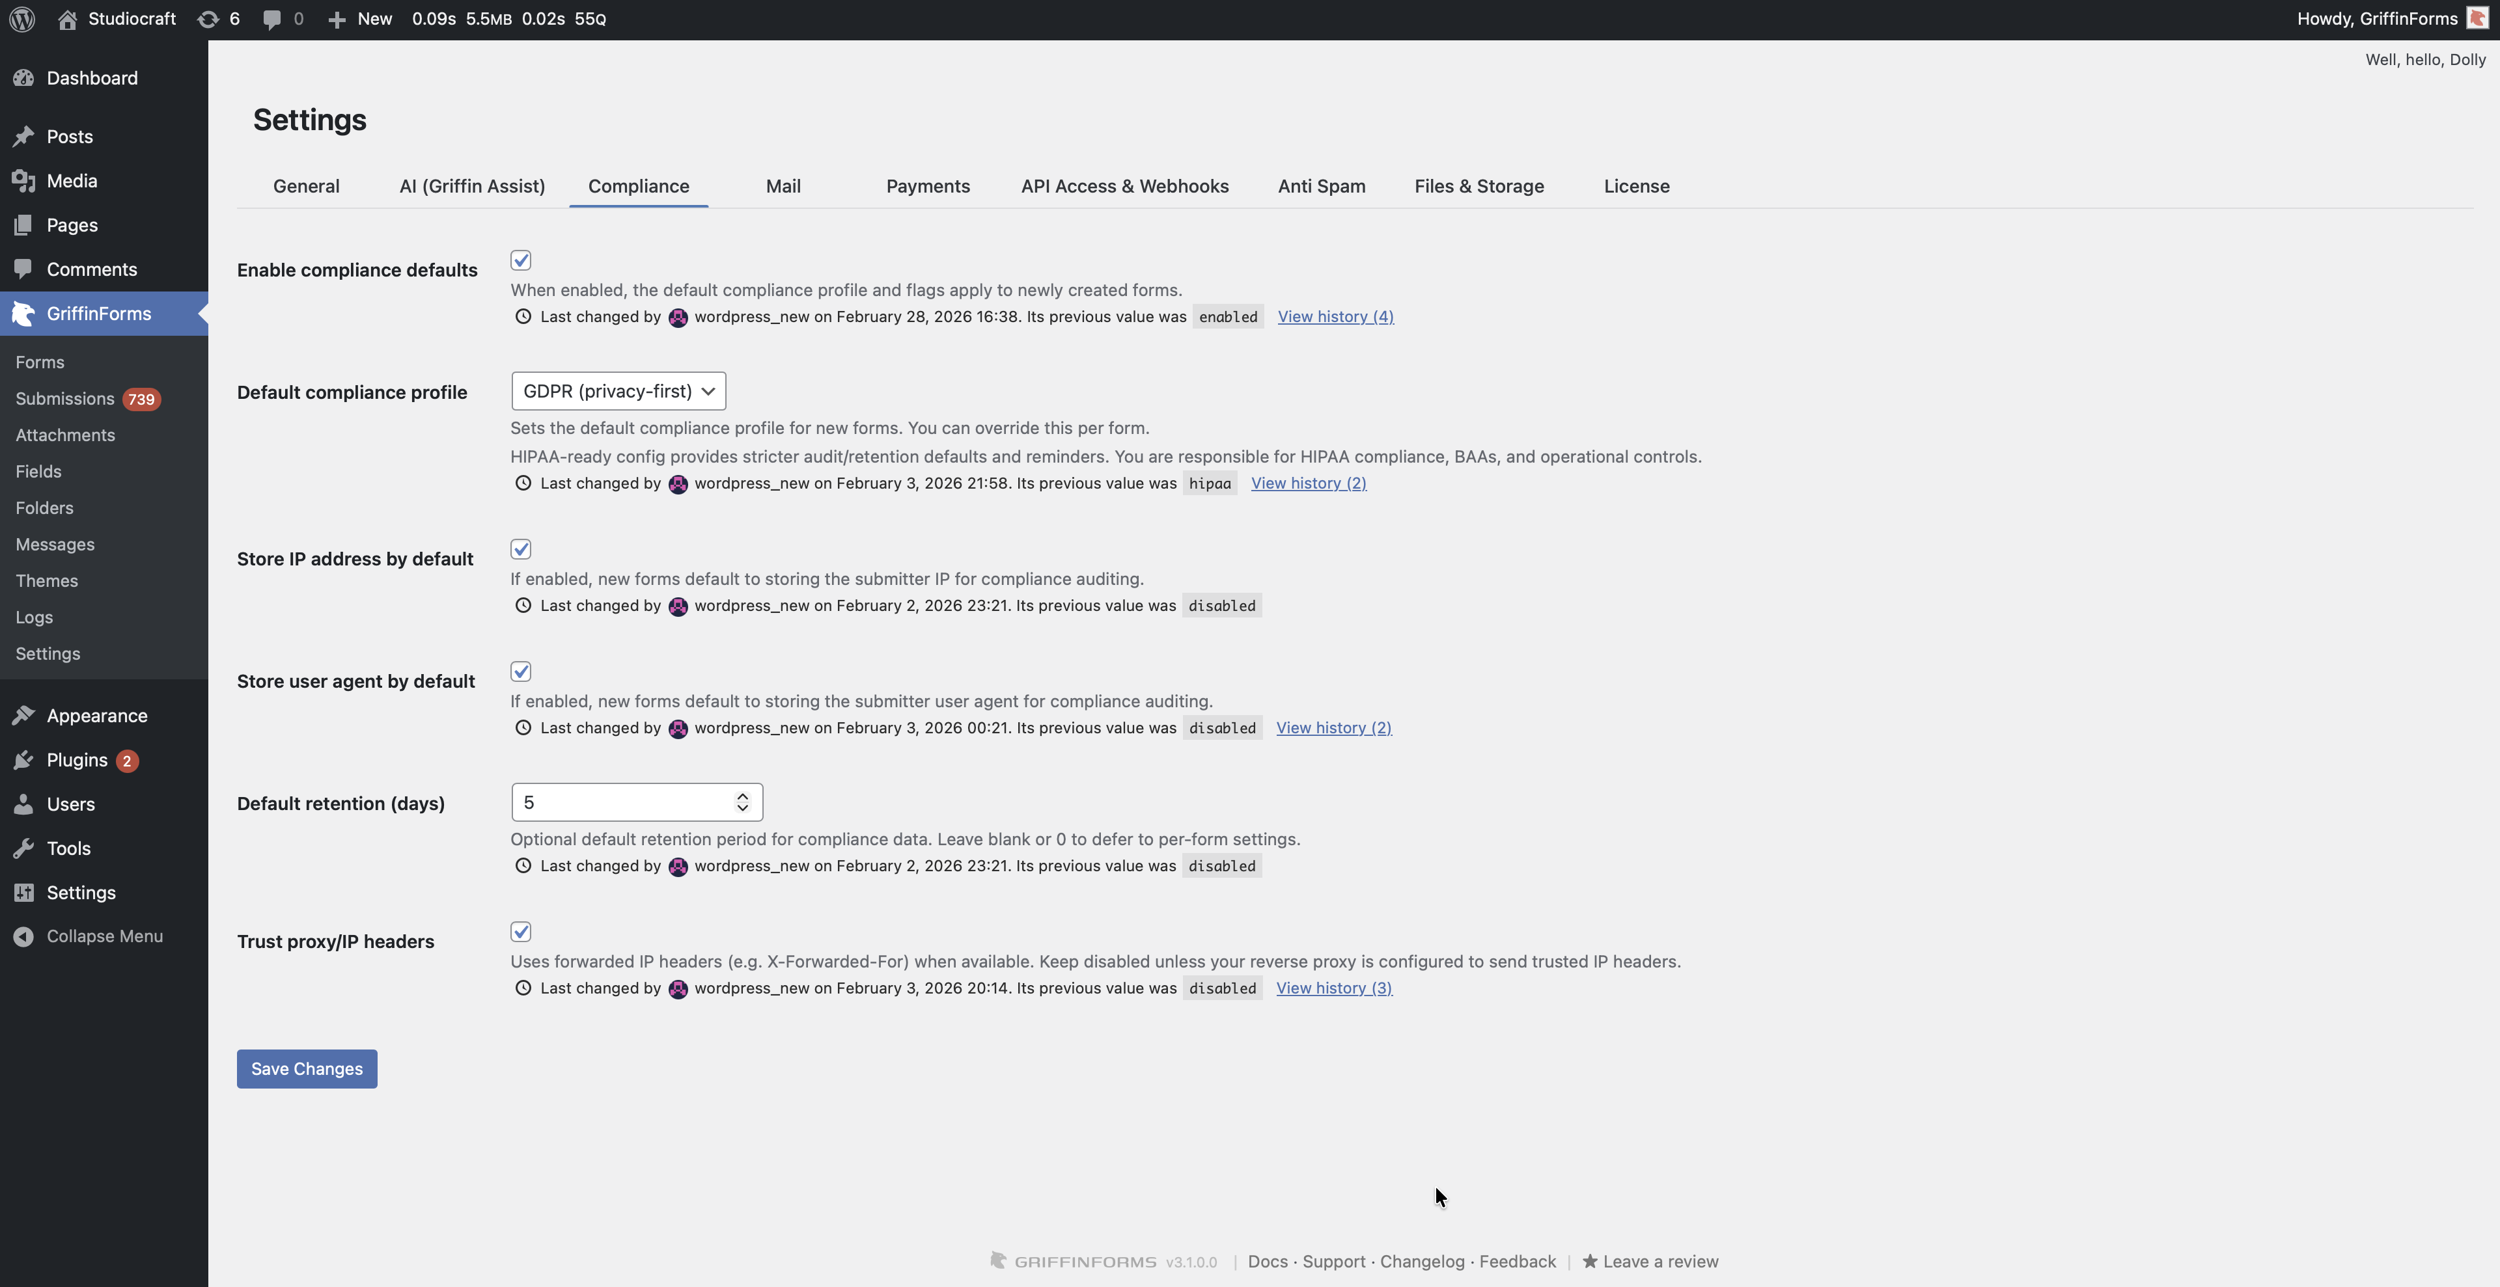The width and height of the screenshot is (2500, 1287).
Task: Switch to the License tab
Action: 1636,186
